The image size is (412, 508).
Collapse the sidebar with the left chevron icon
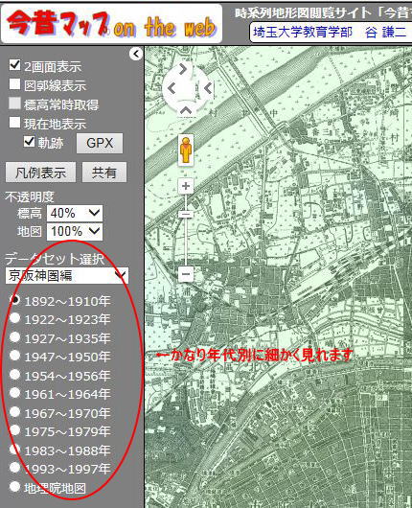[136, 54]
